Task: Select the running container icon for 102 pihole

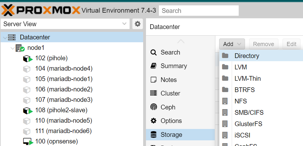Action: pos(28,58)
